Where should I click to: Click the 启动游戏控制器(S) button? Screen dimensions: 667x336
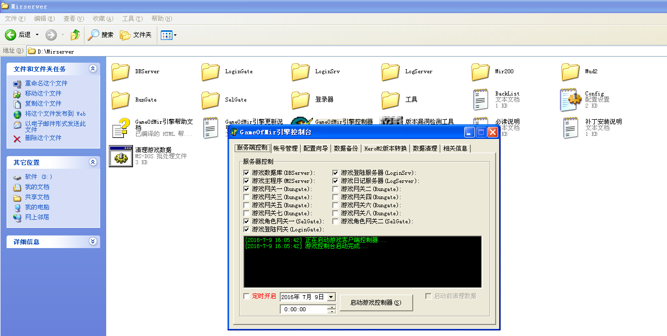coord(376,303)
